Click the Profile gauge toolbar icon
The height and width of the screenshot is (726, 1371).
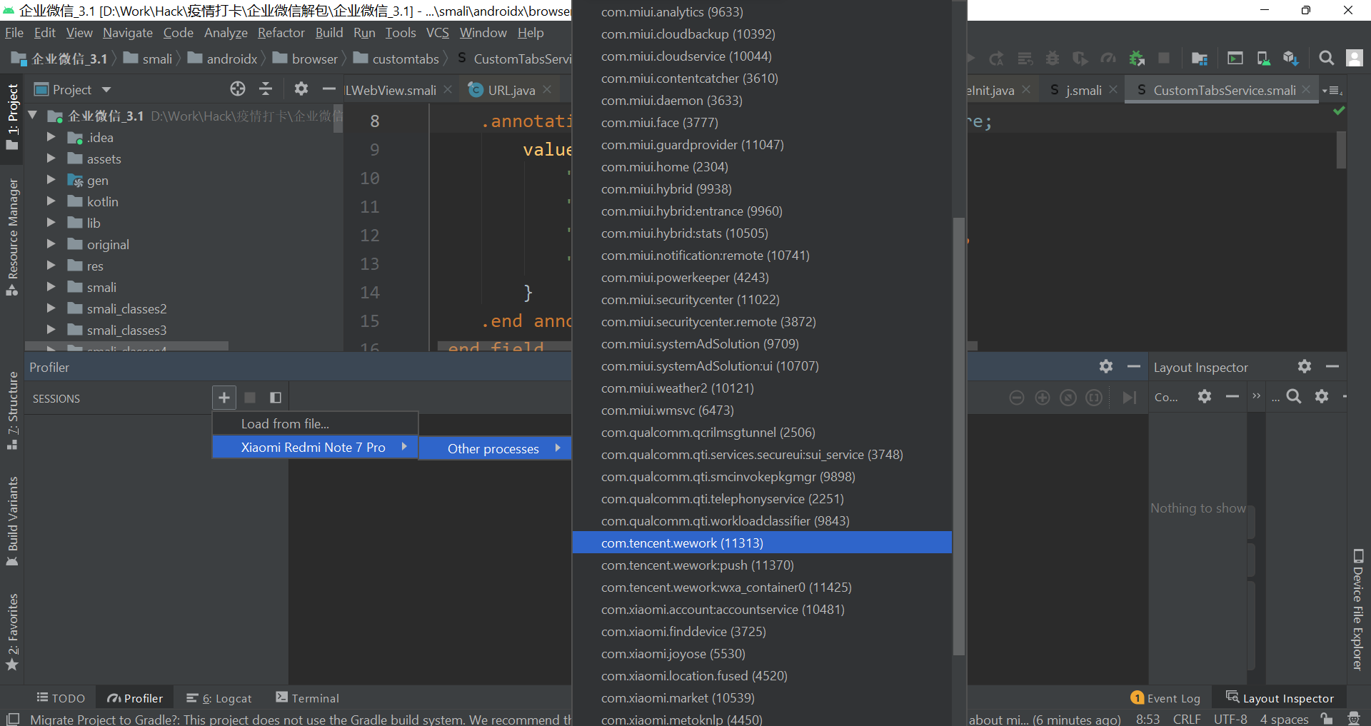[x=1108, y=59]
